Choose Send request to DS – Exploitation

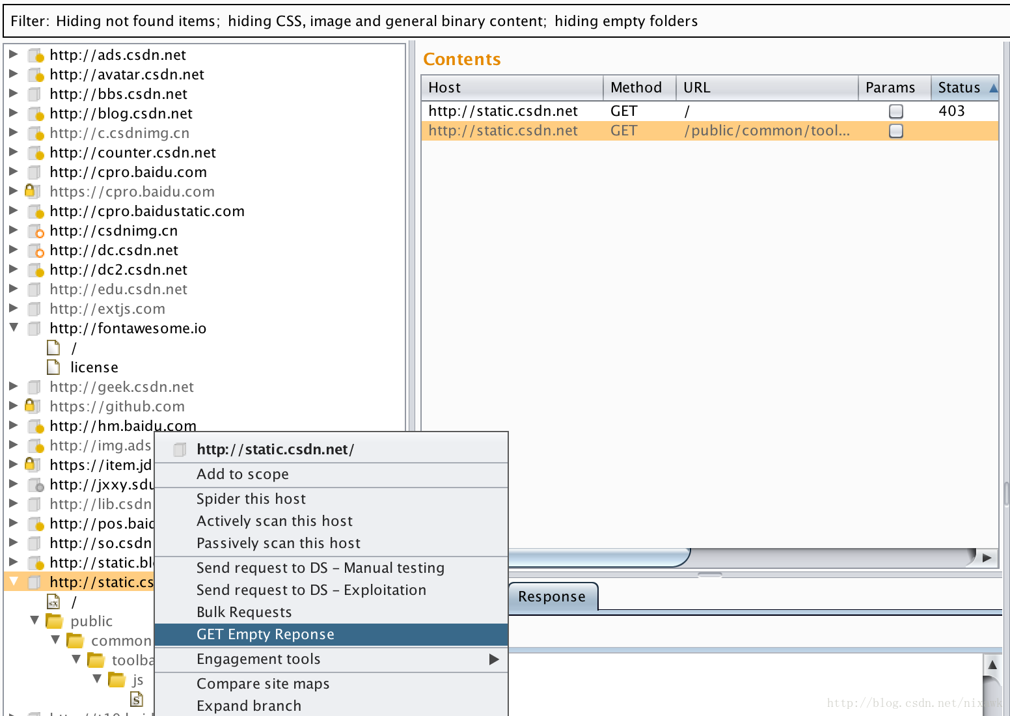[x=331, y=590]
